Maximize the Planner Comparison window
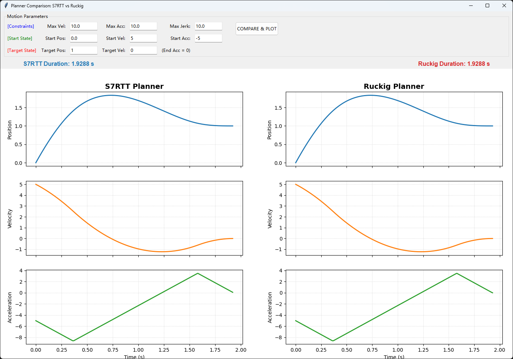 (487, 5)
